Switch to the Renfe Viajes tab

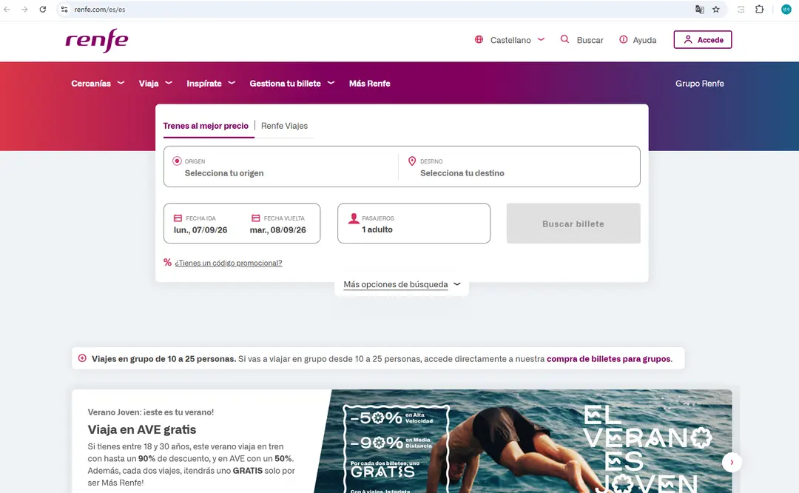tap(284, 126)
